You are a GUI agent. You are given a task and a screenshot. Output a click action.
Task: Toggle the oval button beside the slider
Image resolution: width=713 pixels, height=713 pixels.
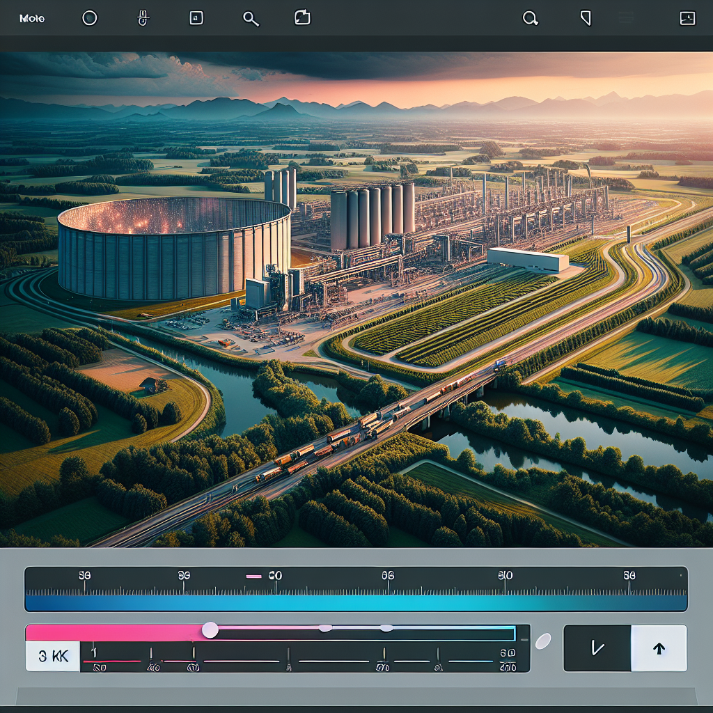543,640
